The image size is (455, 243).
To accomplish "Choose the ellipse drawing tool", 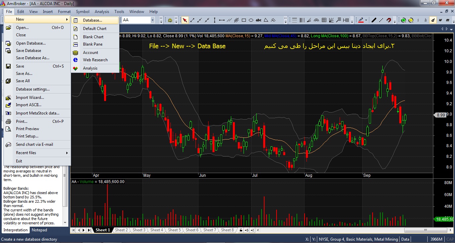I will coord(251,20).
